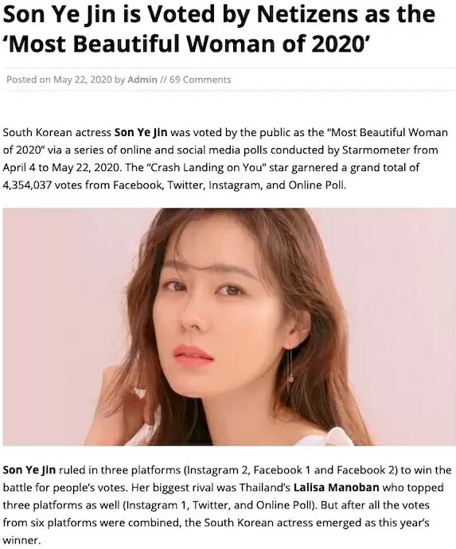The height and width of the screenshot is (549, 456).
Task: Click the "Crash Landing on You" title text
Action: 206,168
